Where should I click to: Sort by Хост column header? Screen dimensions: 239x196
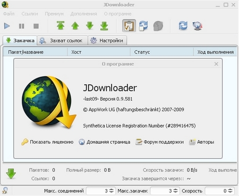[x=99, y=52]
